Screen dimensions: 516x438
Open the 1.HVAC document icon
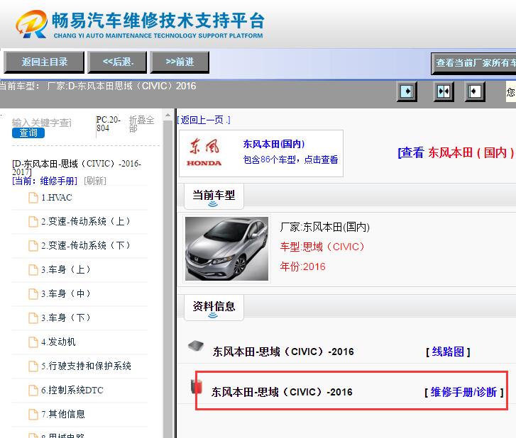33,198
